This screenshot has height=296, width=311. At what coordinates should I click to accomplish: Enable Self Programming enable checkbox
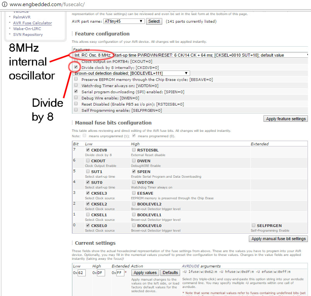76,110
